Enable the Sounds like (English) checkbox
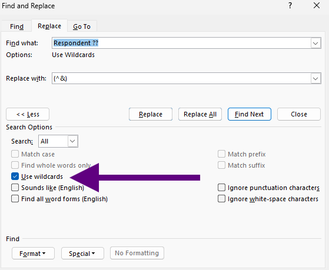The height and width of the screenshot is (270, 329). click(x=15, y=188)
